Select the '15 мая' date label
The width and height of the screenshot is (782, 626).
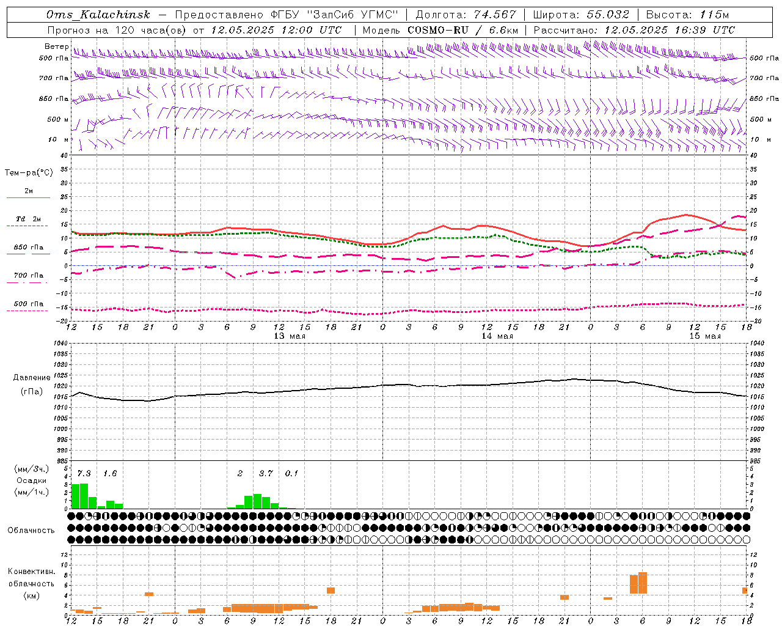705,336
